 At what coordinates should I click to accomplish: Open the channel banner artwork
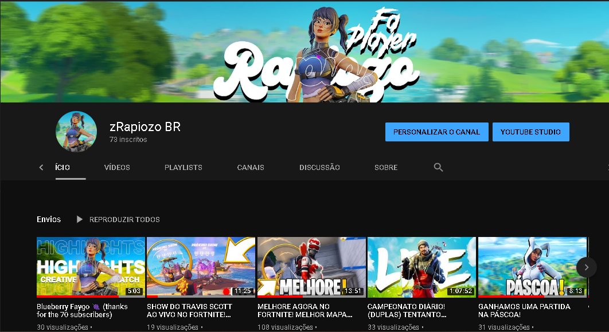[x=304, y=52]
